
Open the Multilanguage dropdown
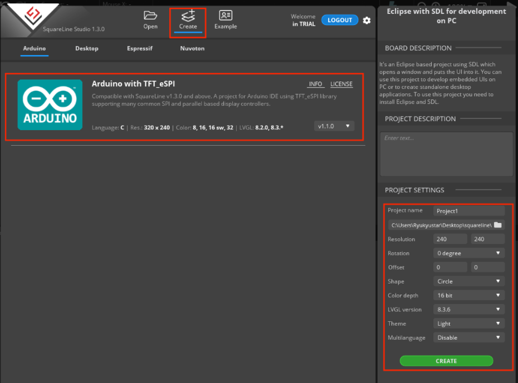(x=469, y=337)
